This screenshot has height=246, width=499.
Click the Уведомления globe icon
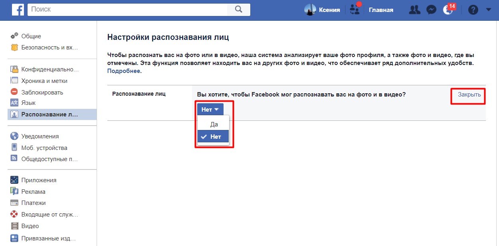tap(14, 136)
